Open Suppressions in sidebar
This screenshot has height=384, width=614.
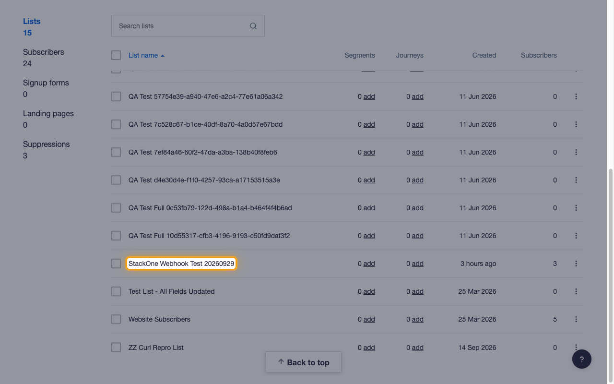(46, 150)
